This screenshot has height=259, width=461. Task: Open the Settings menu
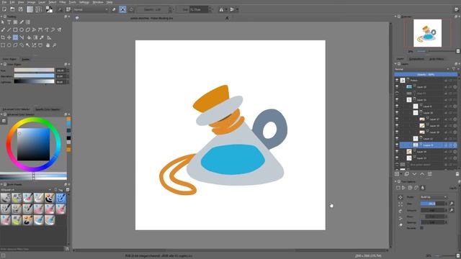point(84,2)
